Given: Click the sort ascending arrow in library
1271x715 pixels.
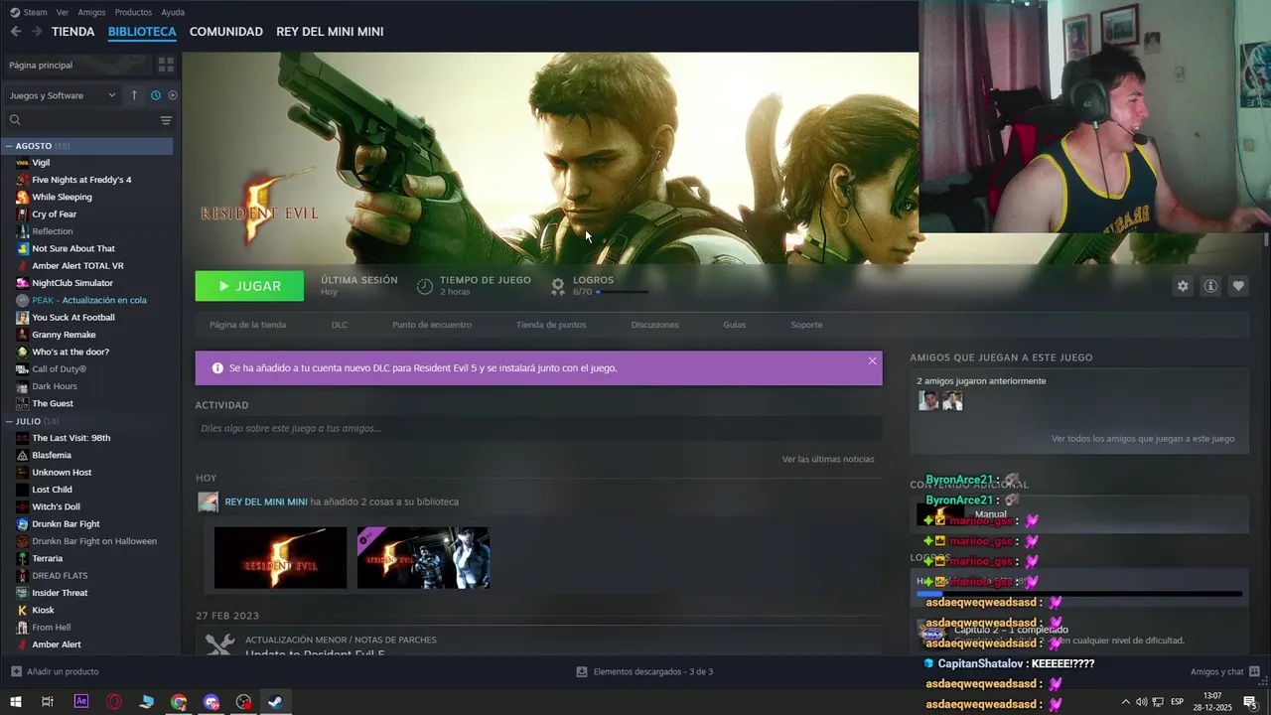Looking at the screenshot, I should click(135, 95).
